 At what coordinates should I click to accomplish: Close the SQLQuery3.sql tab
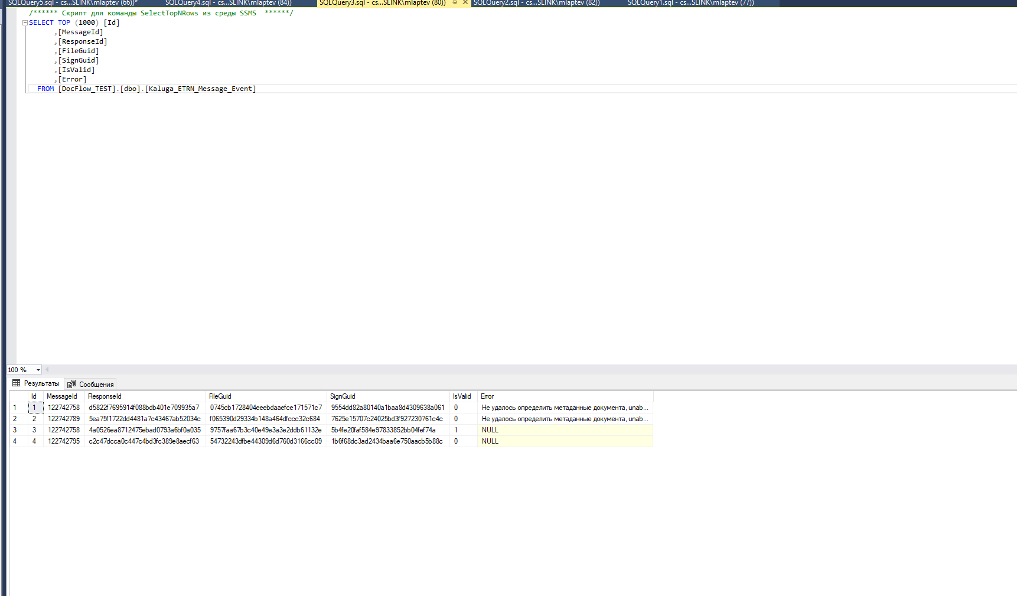pos(465,3)
